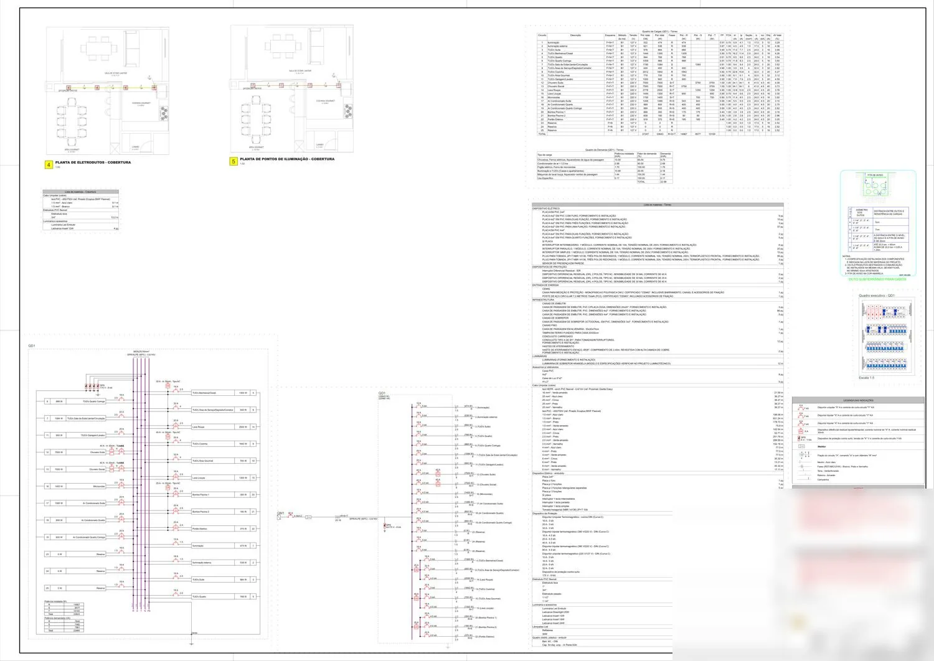This screenshot has width=934, height=661.
Task: Click the "QM1" meter label on the single-line diagram
Action: coord(281,513)
